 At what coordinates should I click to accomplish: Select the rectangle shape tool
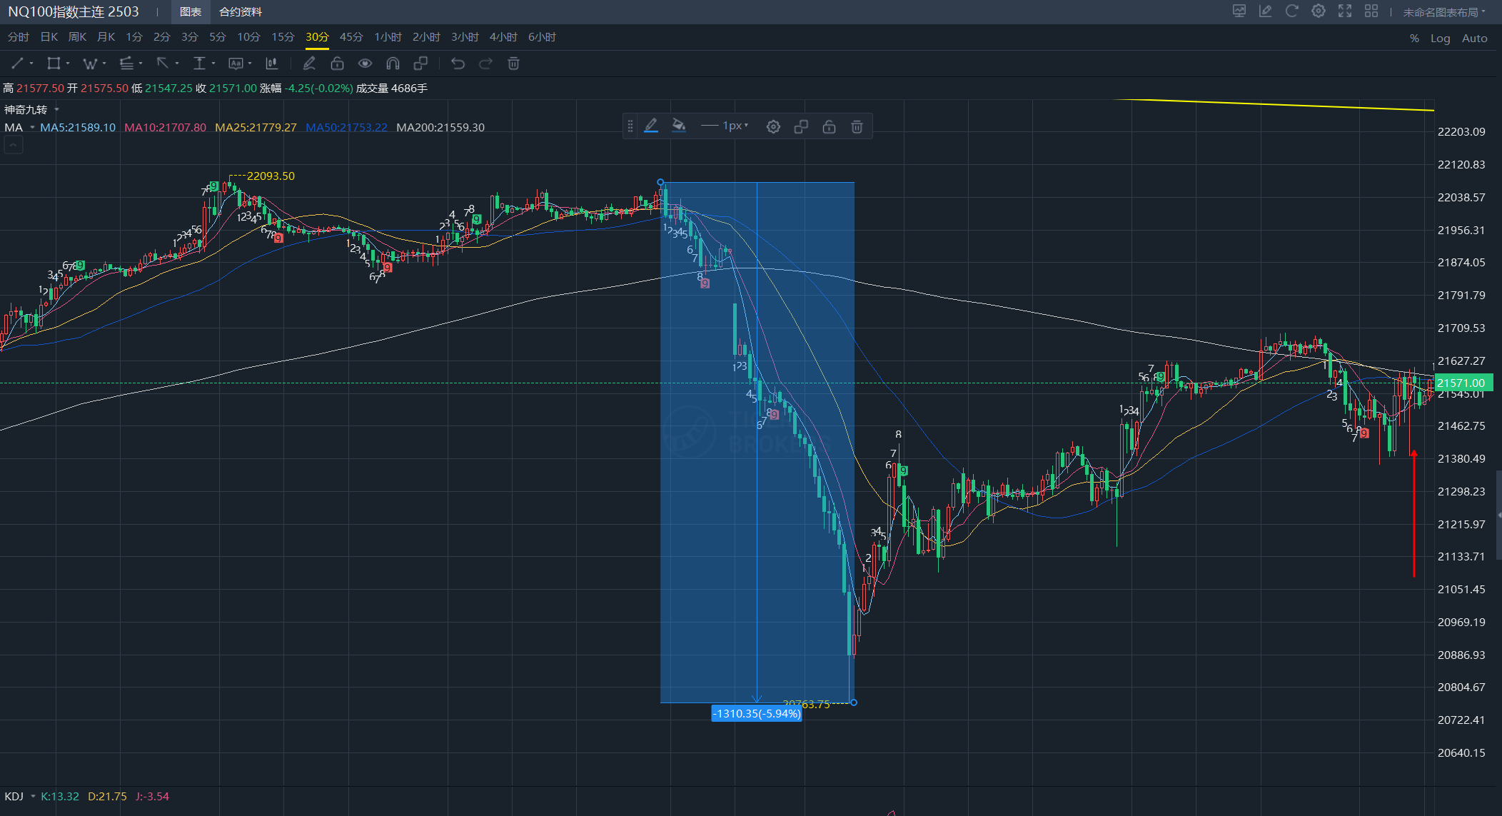pos(54,64)
